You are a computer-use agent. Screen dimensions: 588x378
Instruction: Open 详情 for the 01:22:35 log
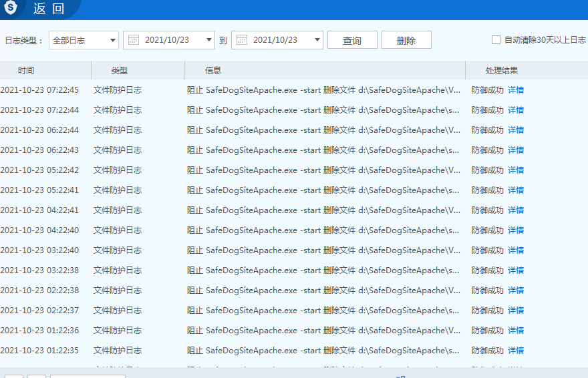tap(516, 351)
